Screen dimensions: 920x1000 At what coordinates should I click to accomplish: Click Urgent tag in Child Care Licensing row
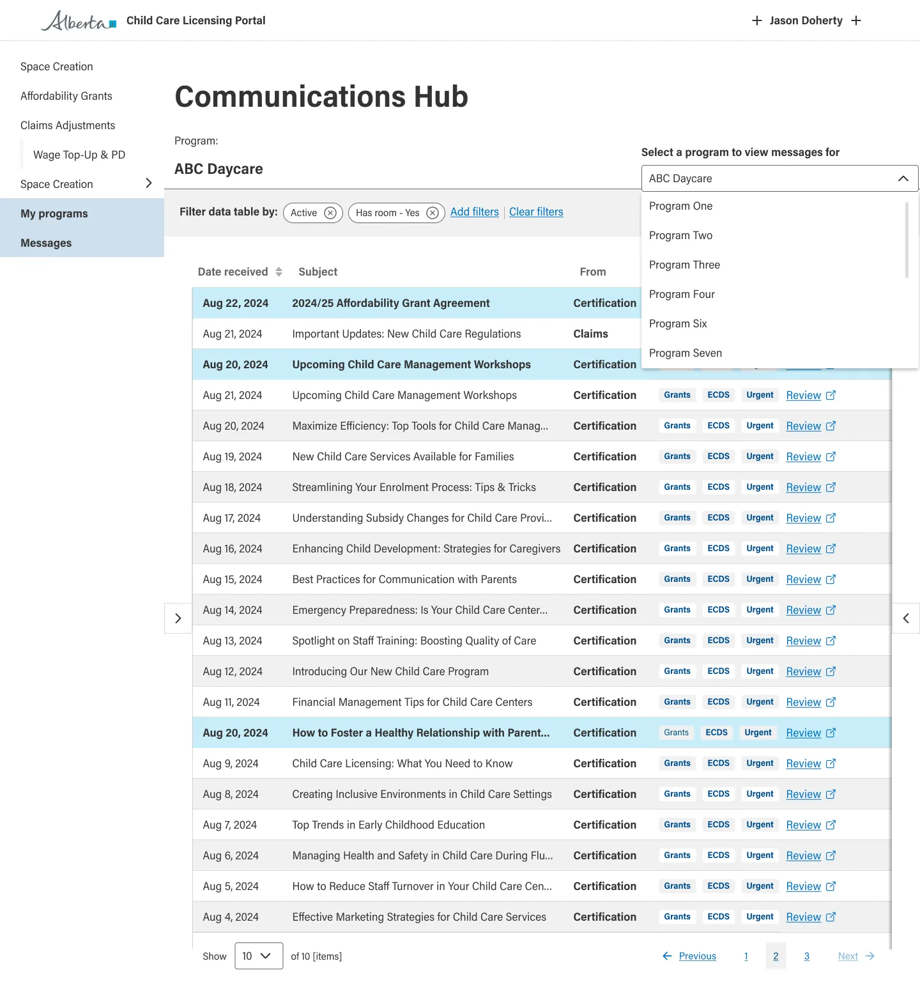[760, 763]
